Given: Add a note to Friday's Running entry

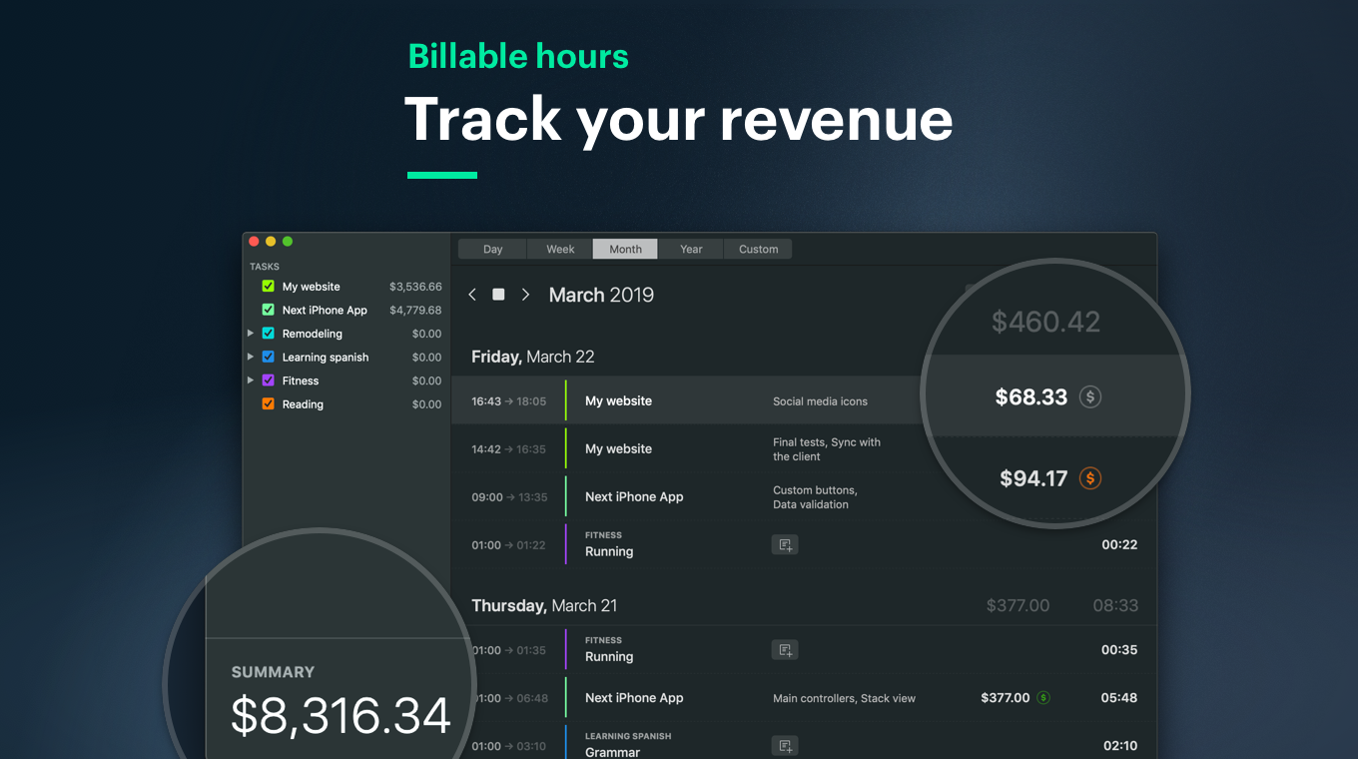Looking at the screenshot, I should (x=784, y=544).
